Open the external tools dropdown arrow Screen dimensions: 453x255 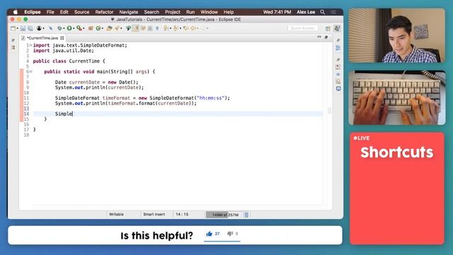click(84, 28)
